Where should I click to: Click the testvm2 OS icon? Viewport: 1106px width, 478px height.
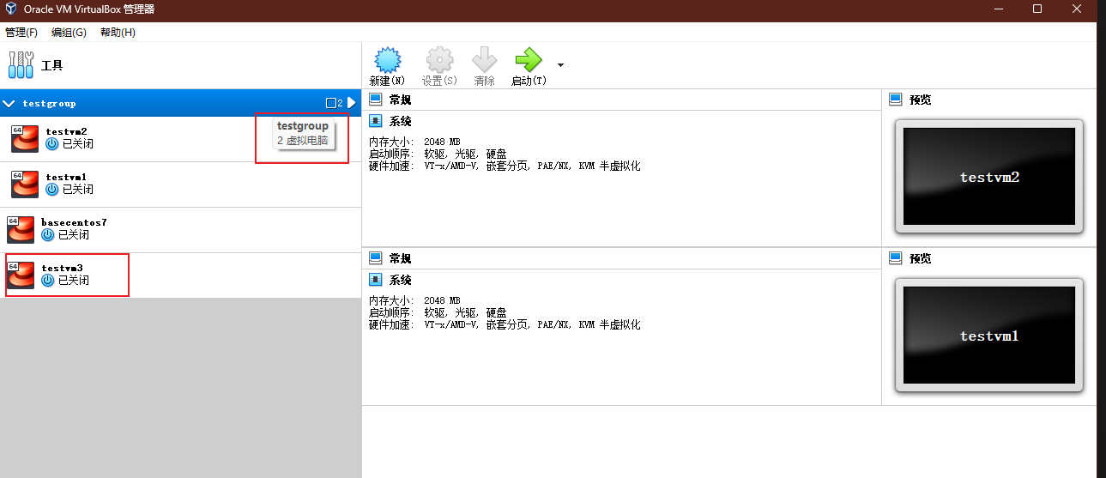click(25, 139)
